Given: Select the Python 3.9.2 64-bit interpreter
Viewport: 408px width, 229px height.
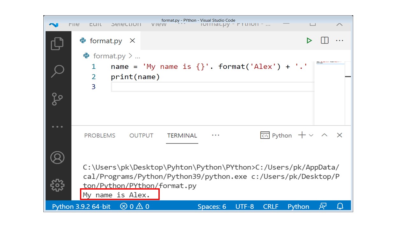Looking at the screenshot, I should click(x=80, y=206).
